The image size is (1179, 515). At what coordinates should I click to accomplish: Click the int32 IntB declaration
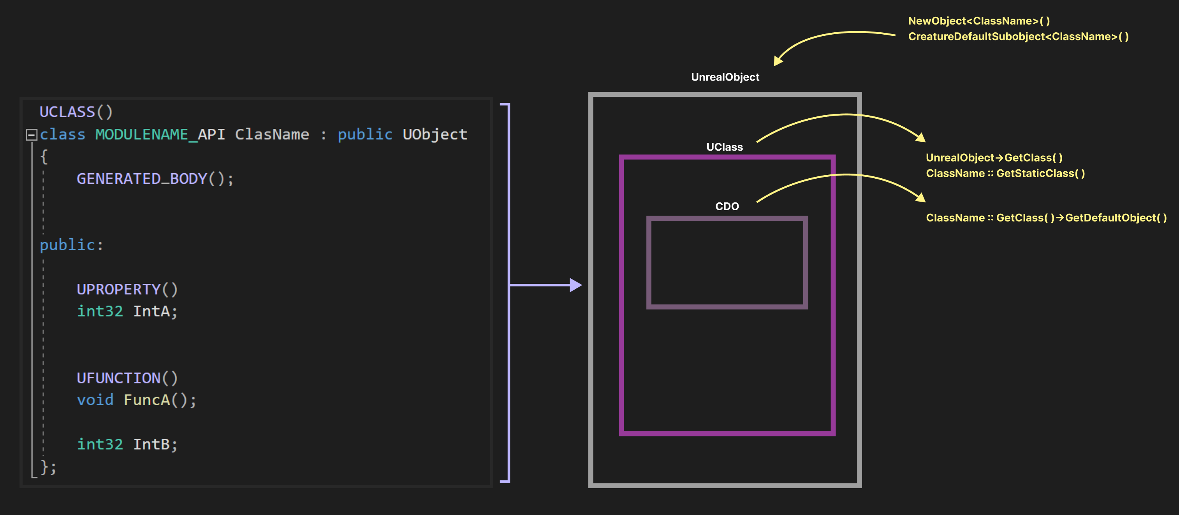127,445
